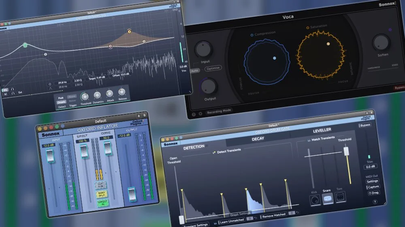Toggle the Auto button in Voca
This screenshot has width=405, height=227.
coord(195,71)
